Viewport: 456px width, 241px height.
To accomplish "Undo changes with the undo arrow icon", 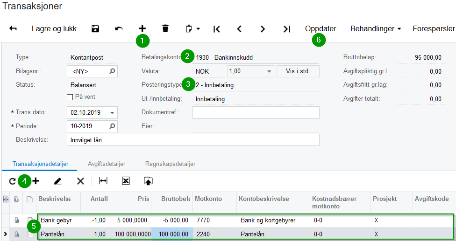I will tap(119, 29).
